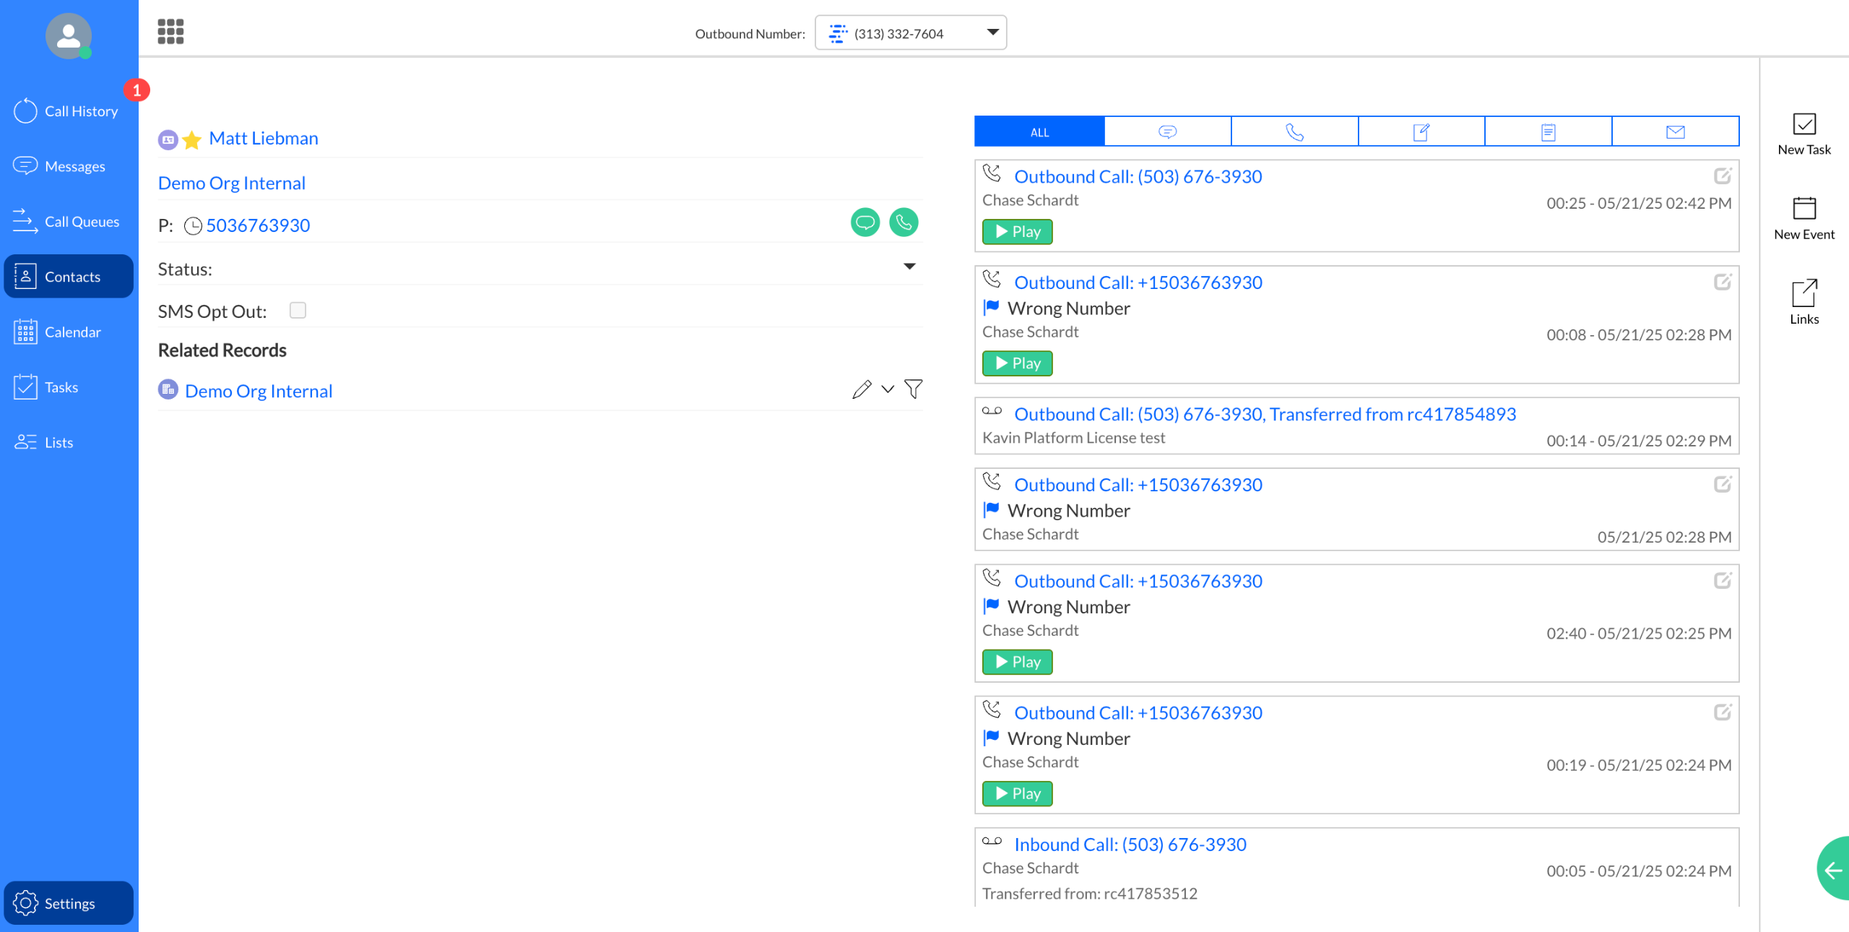Open the Outbound Number dropdown
Screen dimensions: 1849x932
[910, 33]
